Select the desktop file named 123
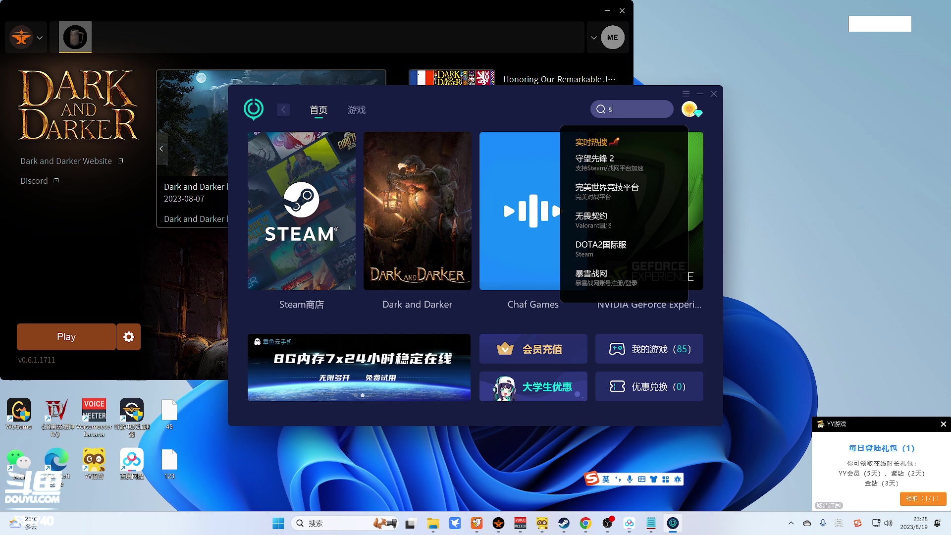 [169, 464]
